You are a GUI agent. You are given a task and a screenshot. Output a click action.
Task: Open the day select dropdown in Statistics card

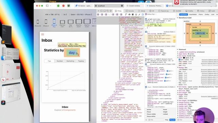(x=72, y=53)
